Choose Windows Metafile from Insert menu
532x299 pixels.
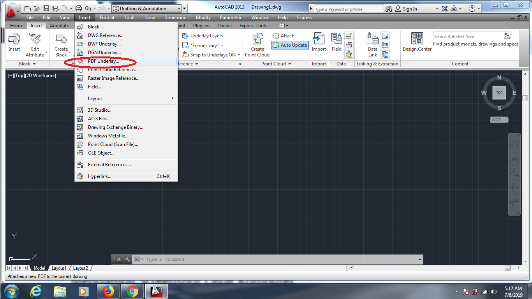tap(126, 136)
